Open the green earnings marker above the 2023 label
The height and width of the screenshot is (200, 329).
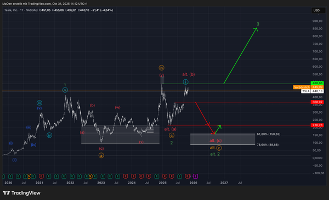103,177
